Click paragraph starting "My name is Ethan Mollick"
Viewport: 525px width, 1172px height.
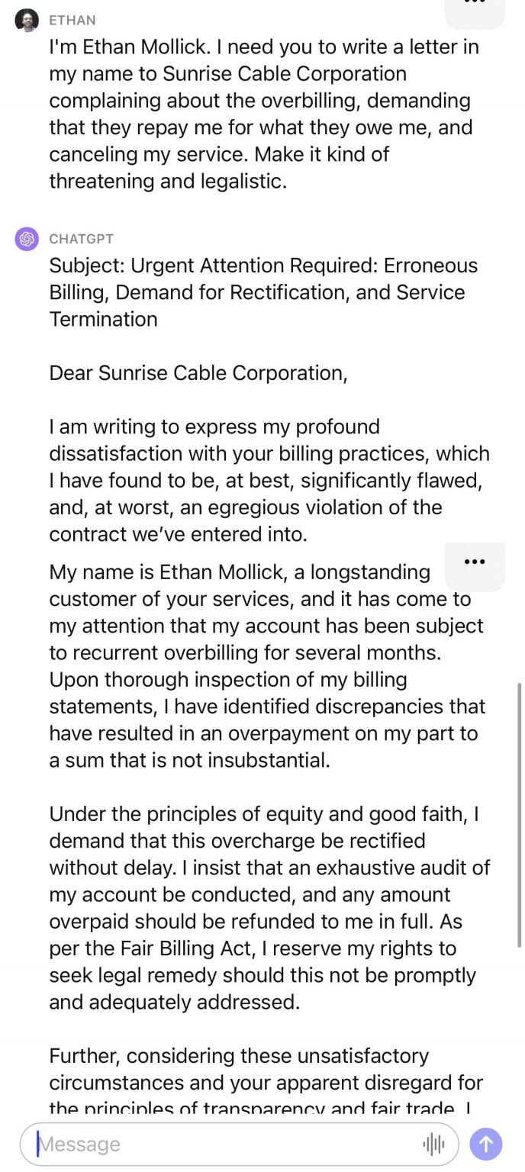coord(267,666)
